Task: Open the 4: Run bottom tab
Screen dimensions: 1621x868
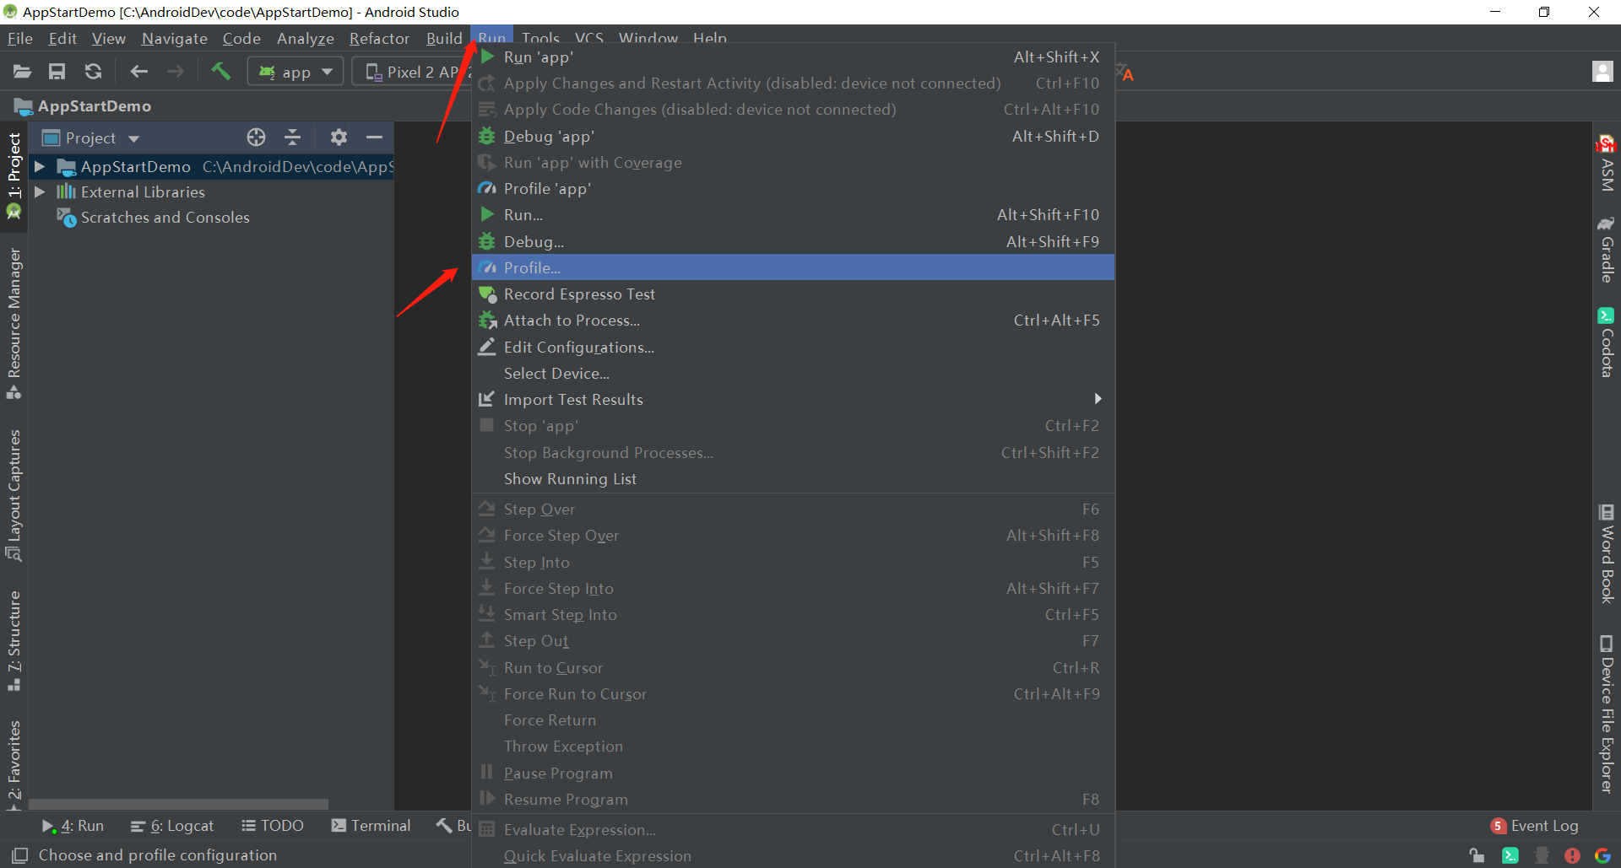Action: tap(73, 826)
